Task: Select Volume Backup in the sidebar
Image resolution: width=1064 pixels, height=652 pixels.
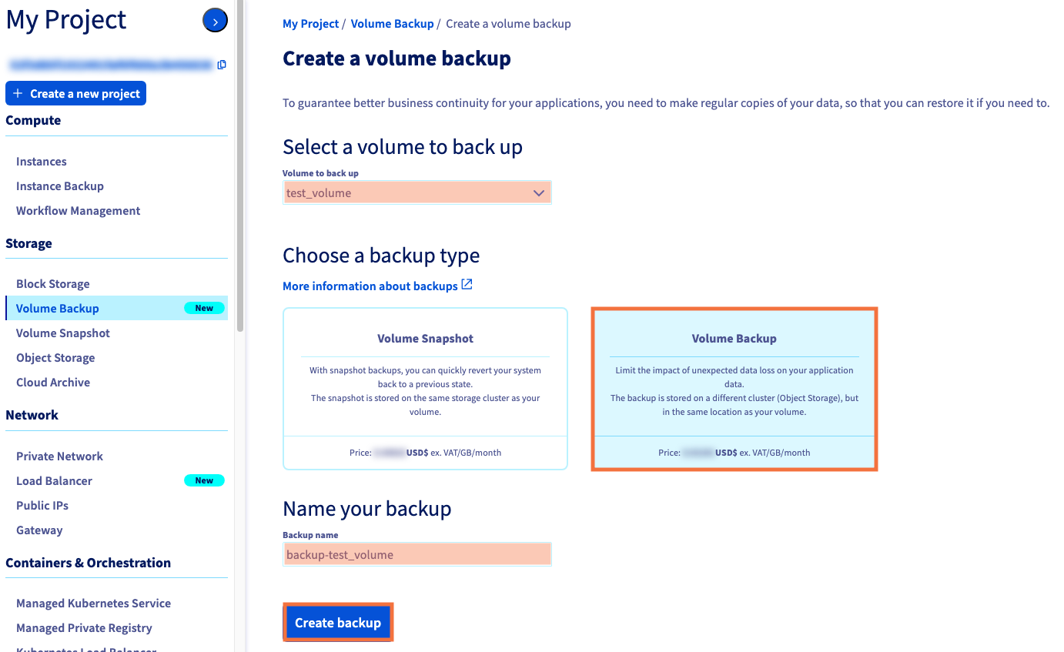Action: tap(116, 309)
